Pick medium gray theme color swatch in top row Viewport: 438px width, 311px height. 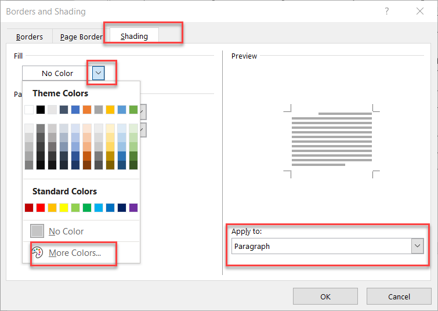click(99, 110)
